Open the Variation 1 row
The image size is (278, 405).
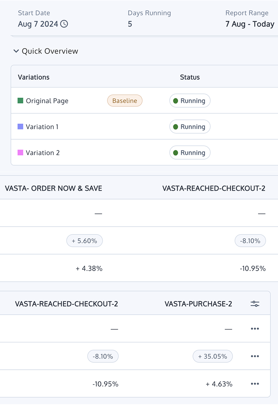pyautogui.click(x=144, y=126)
